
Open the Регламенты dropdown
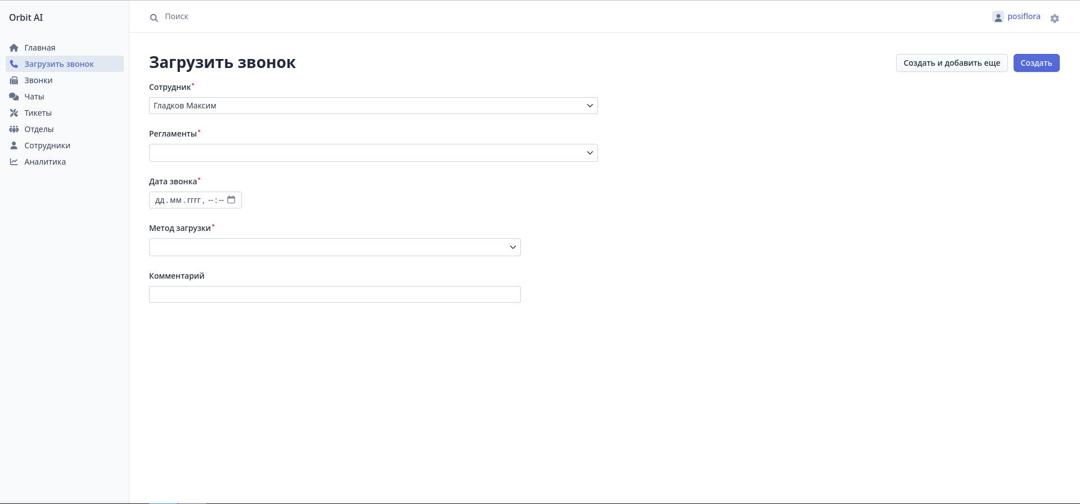[x=373, y=153]
